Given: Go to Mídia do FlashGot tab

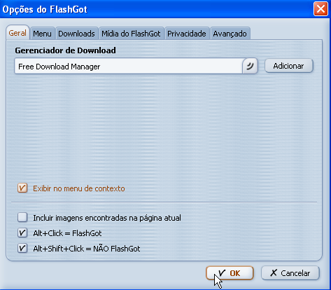Looking at the screenshot, I should [x=131, y=34].
